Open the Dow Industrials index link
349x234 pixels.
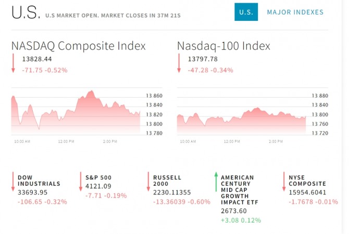click(39, 180)
